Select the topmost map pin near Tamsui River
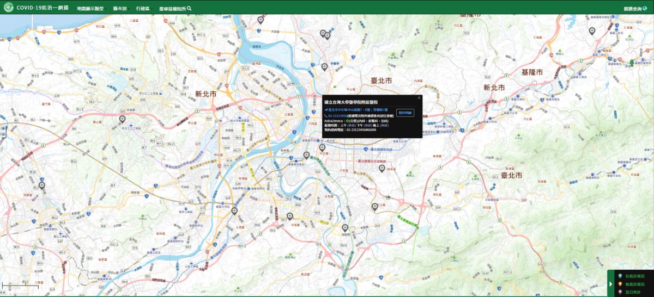 261,20
